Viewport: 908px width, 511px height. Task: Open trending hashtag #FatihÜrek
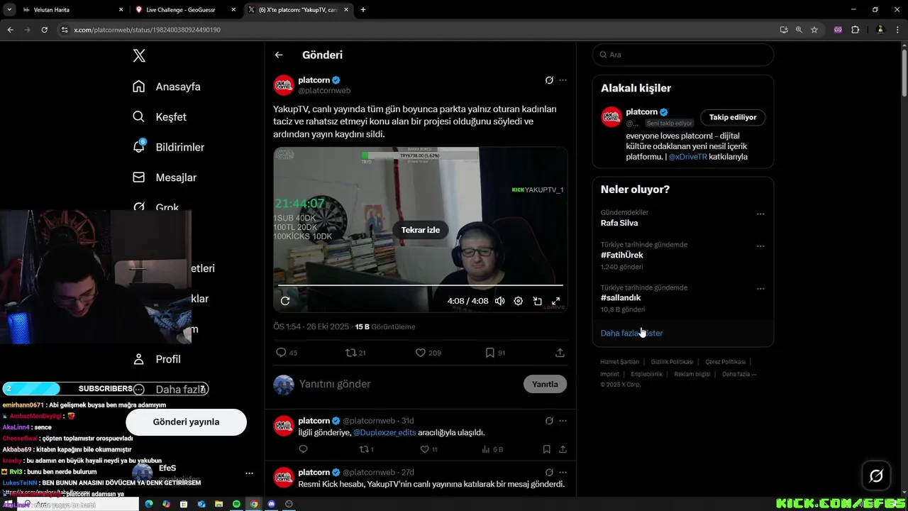click(622, 255)
